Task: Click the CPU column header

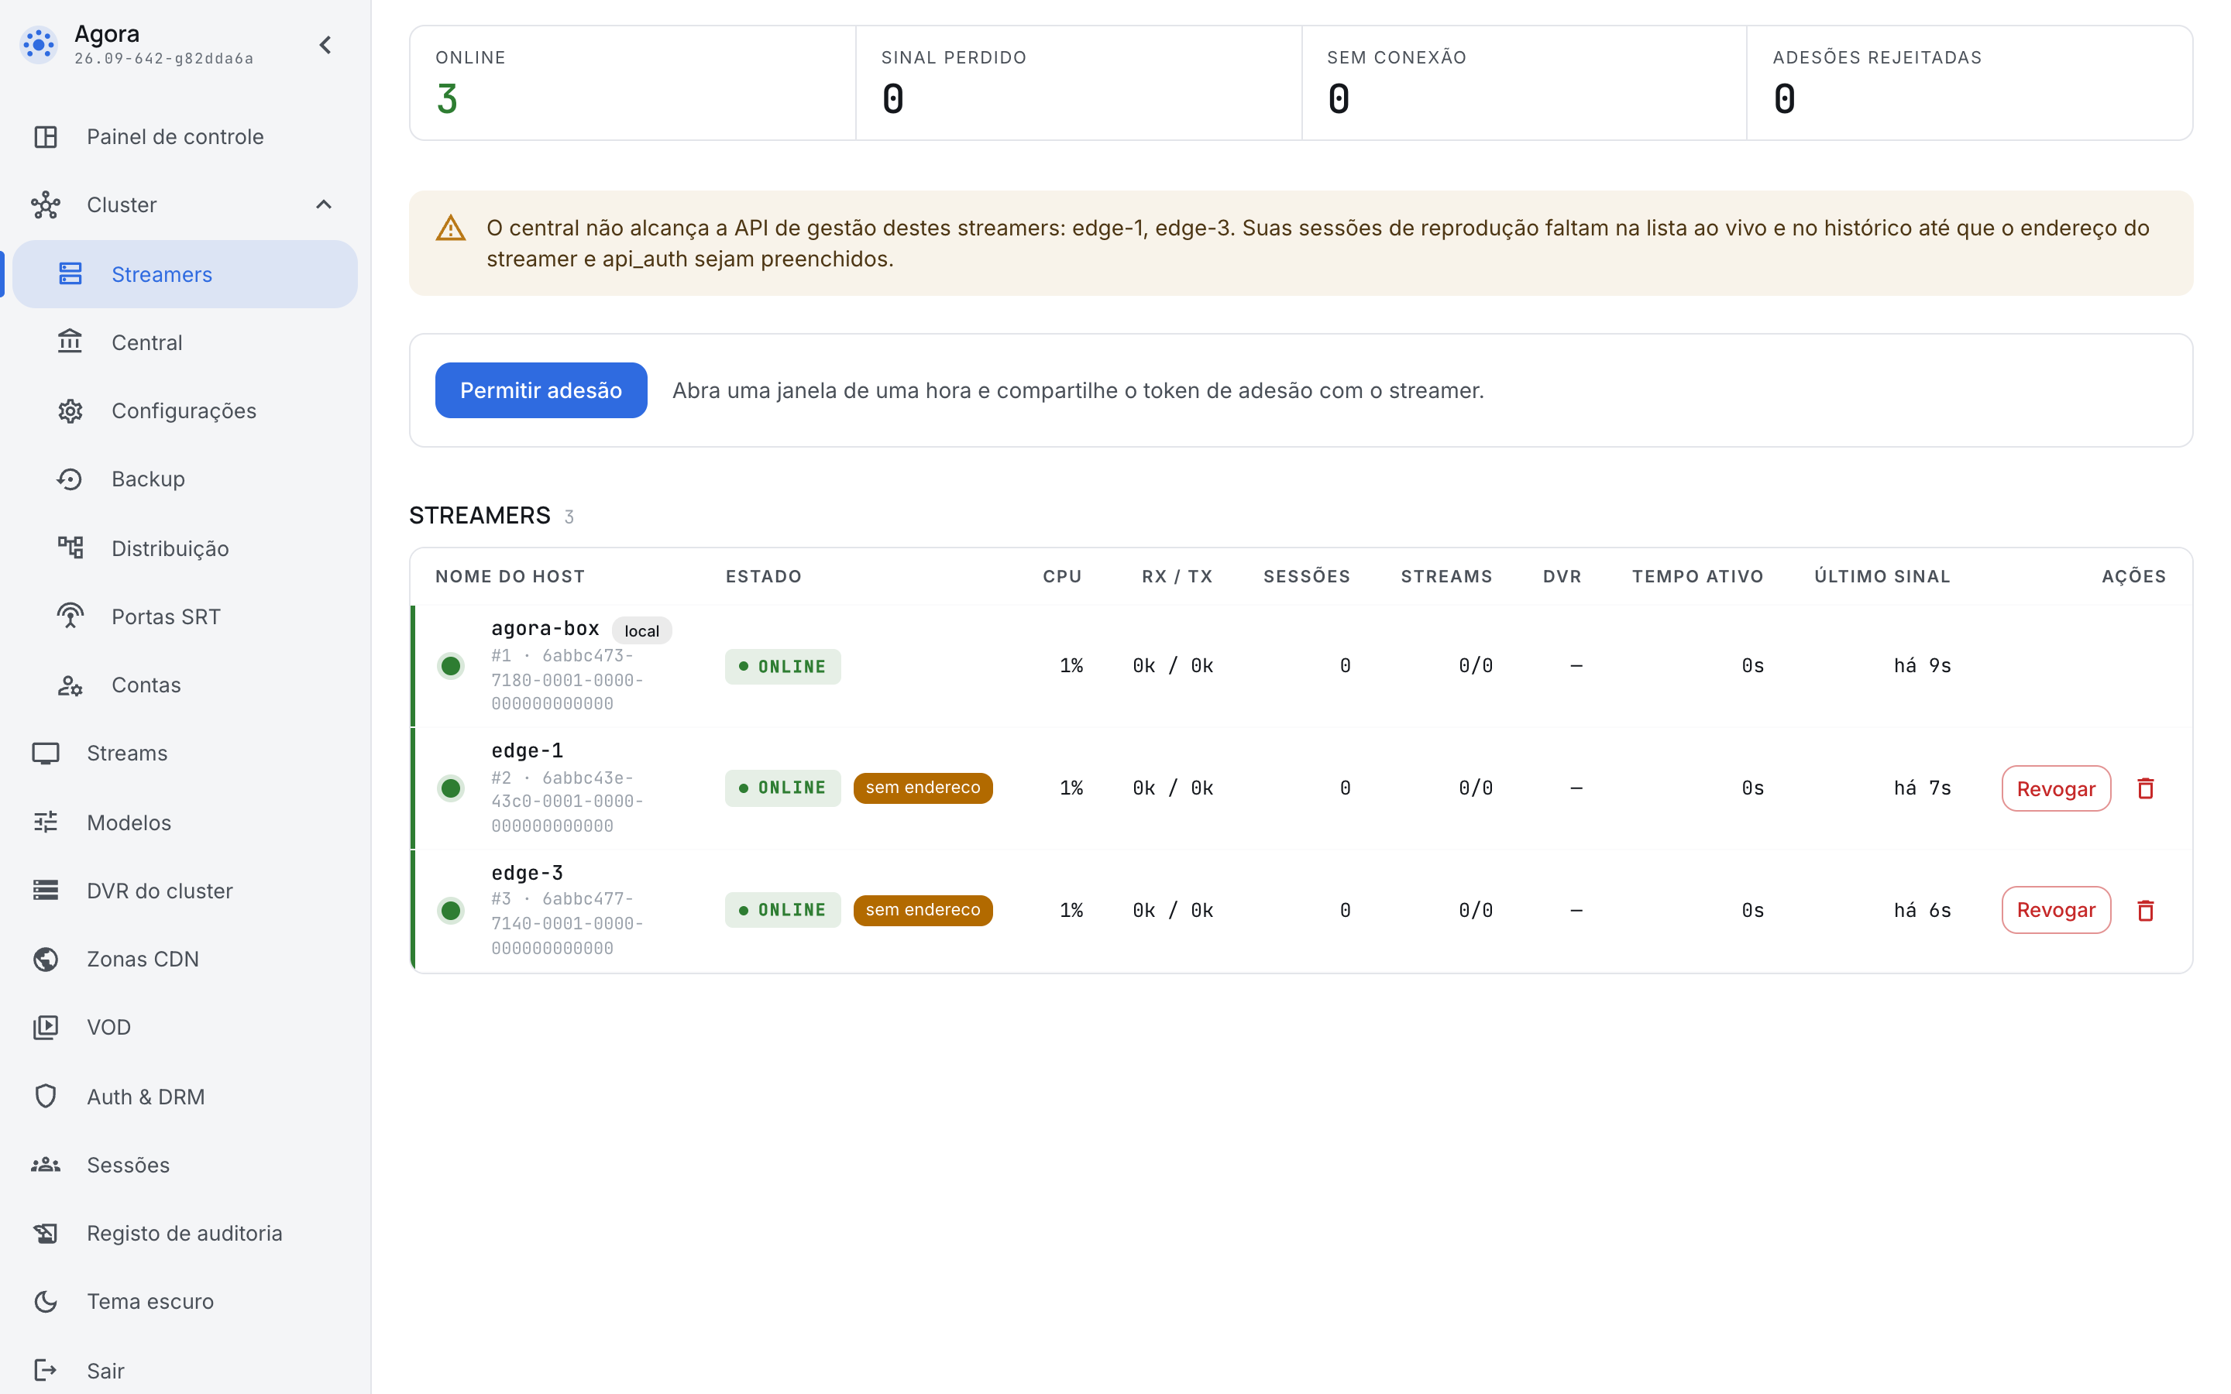Action: pos(1062,576)
